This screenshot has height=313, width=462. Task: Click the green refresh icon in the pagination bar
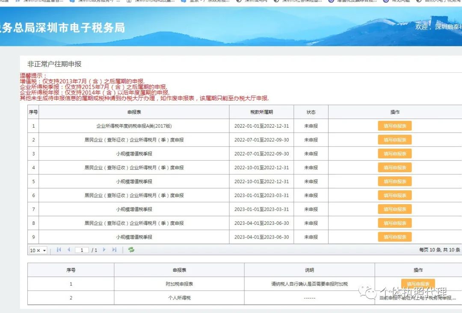[131, 250]
